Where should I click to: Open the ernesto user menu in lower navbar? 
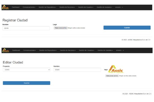[x=120, y=50]
